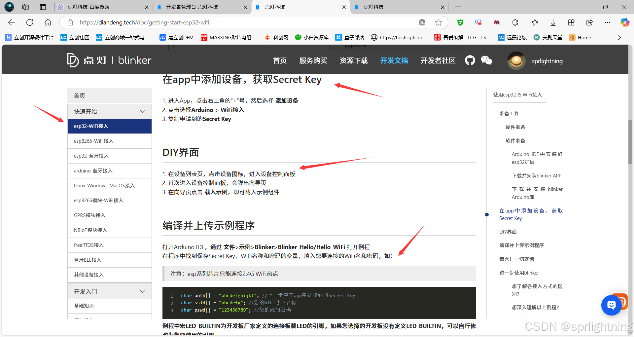Jump to 编译并上传示例程序 in contents
Image resolution: width=634 pixels, height=337 pixels.
[x=521, y=245]
